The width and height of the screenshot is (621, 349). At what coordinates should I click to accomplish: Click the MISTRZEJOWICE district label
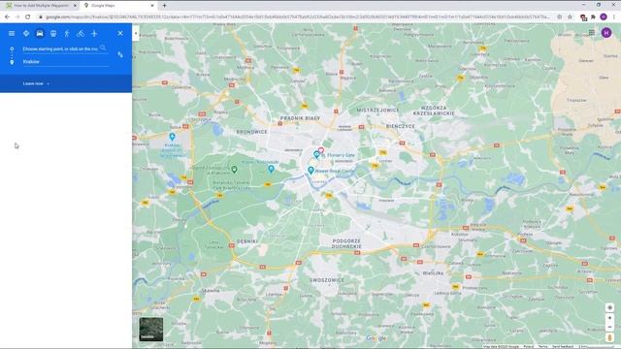click(377, 110)
